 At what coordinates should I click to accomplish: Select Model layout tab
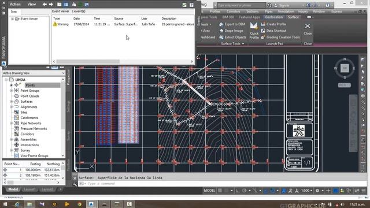click(13, 190)
